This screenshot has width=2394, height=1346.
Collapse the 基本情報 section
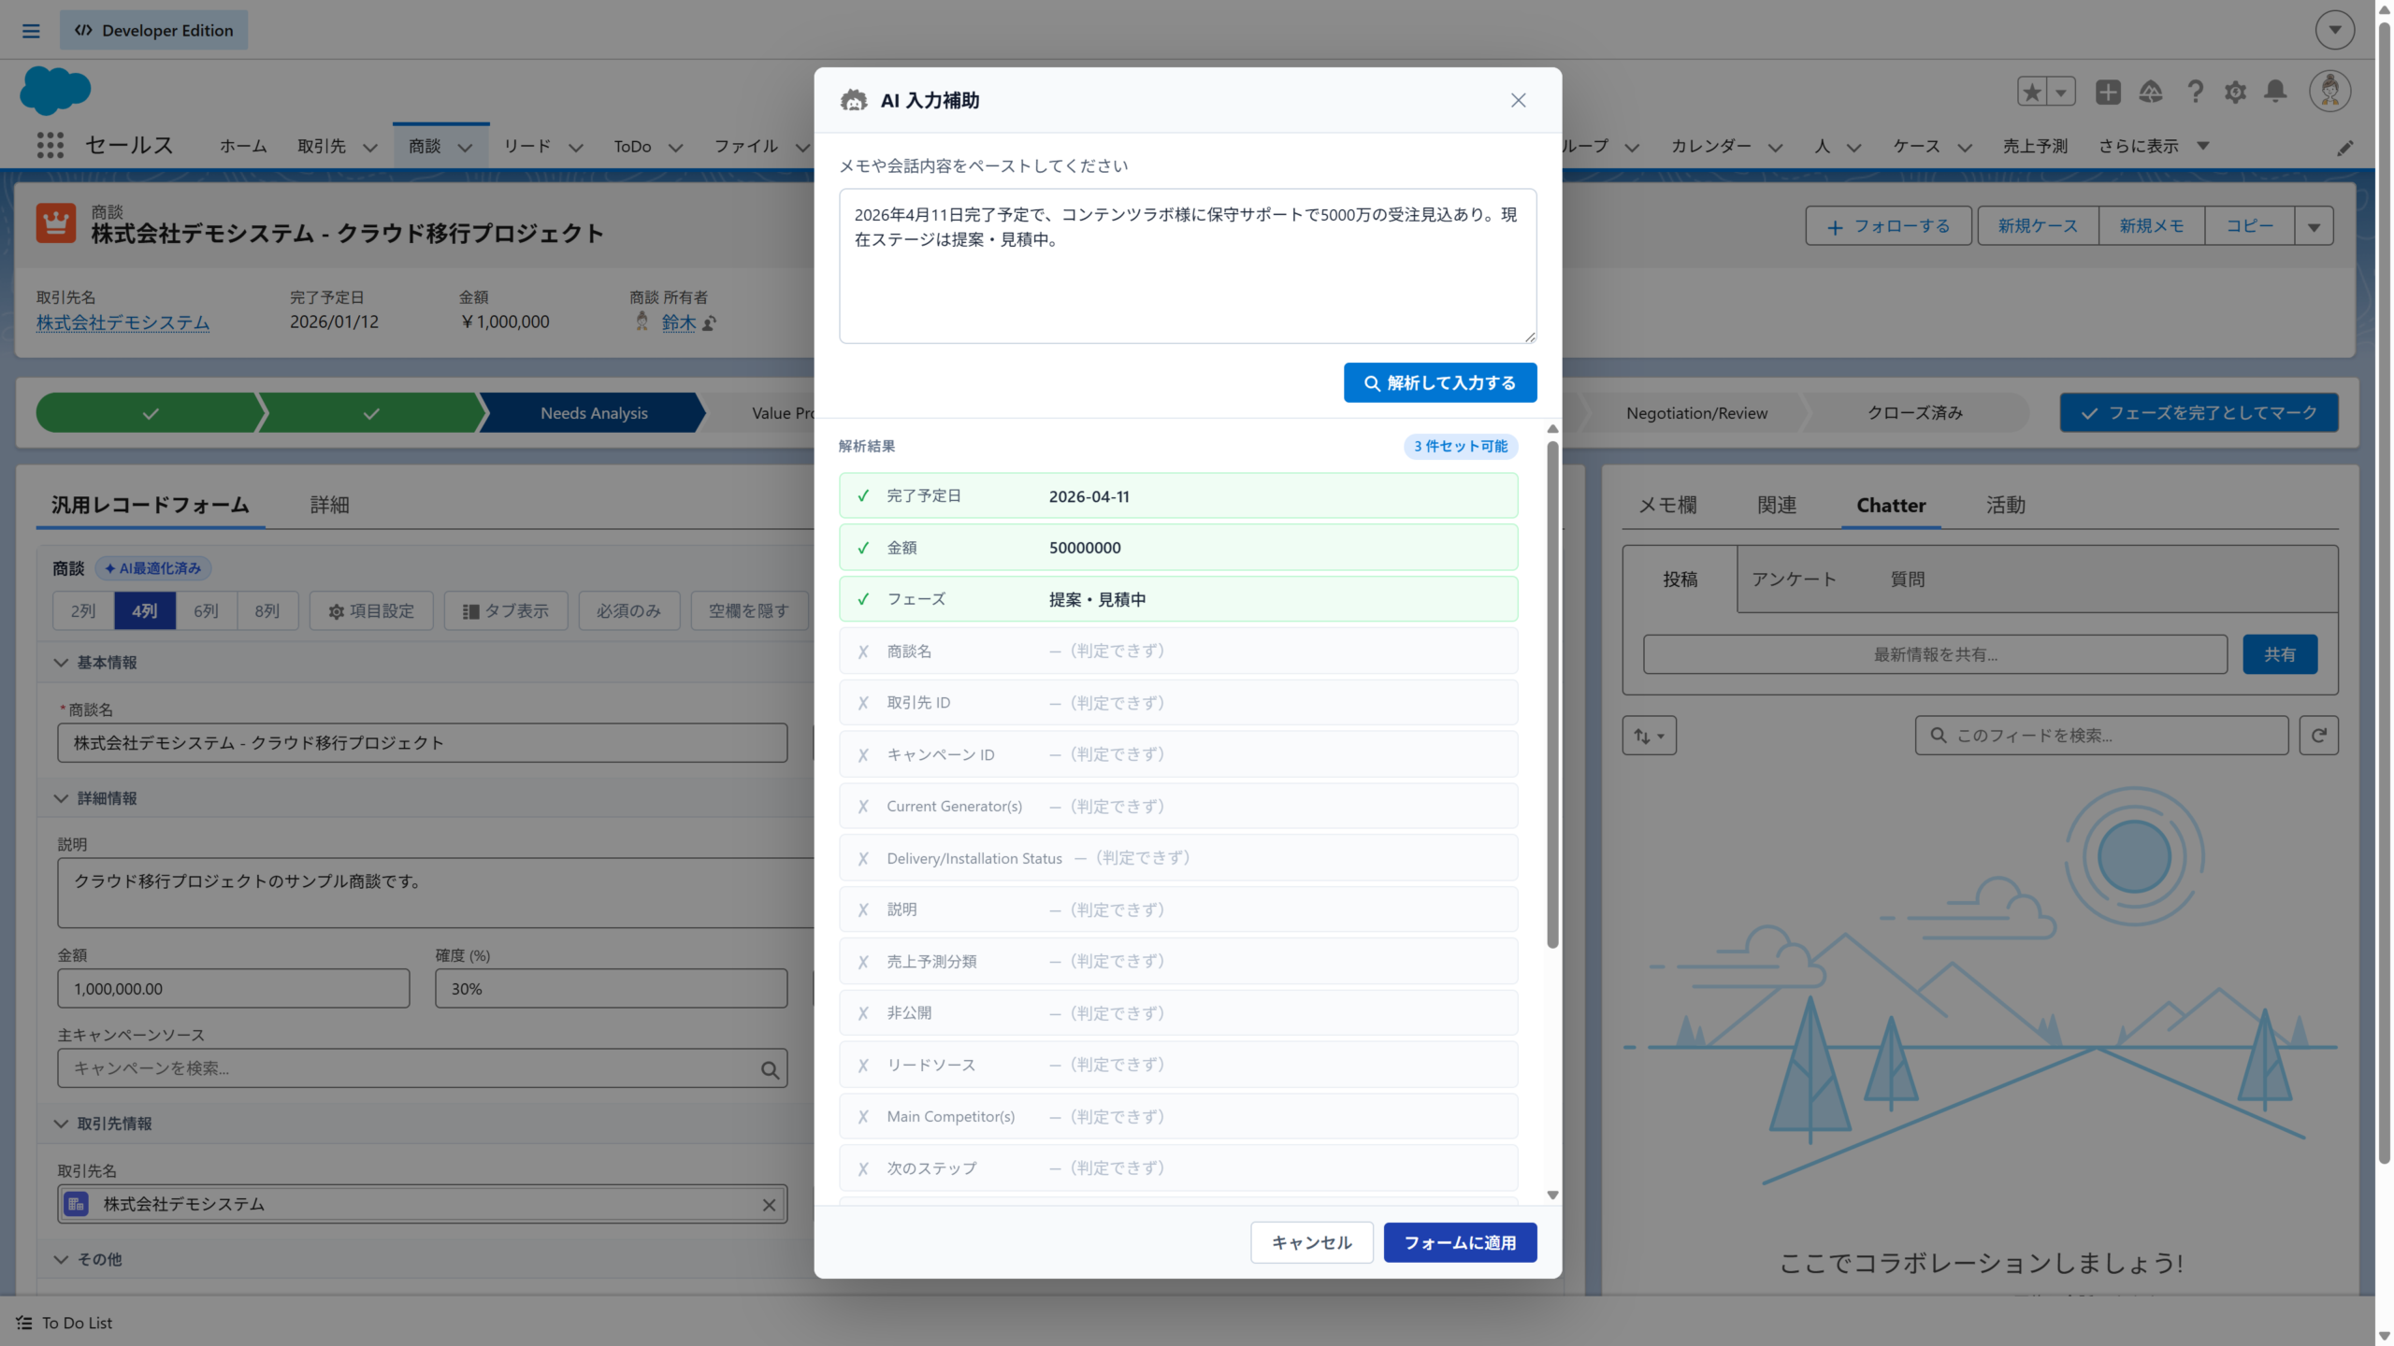62,663
